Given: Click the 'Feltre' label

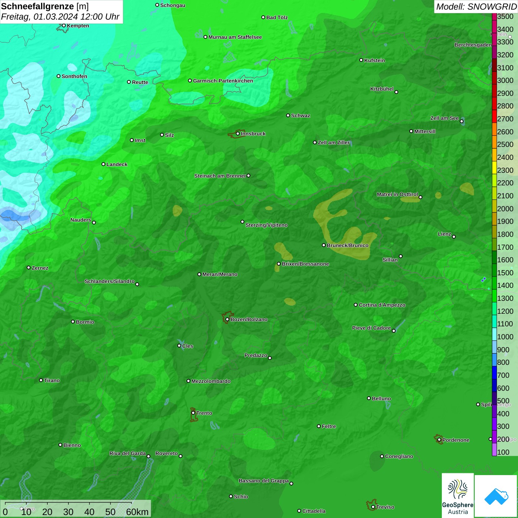Looking at the screenshot, I should point(329,426).
